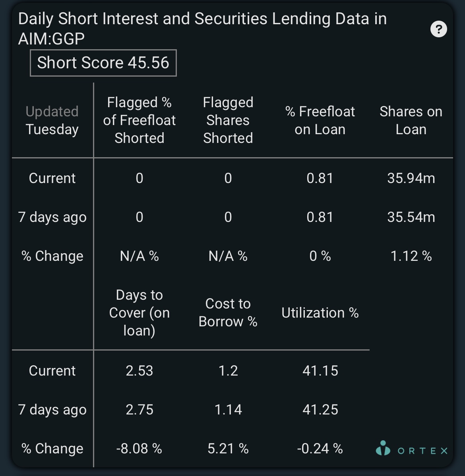Select current Utilization value 41.15
This screenshot has width=465, height=476.
tap(320, 371)
